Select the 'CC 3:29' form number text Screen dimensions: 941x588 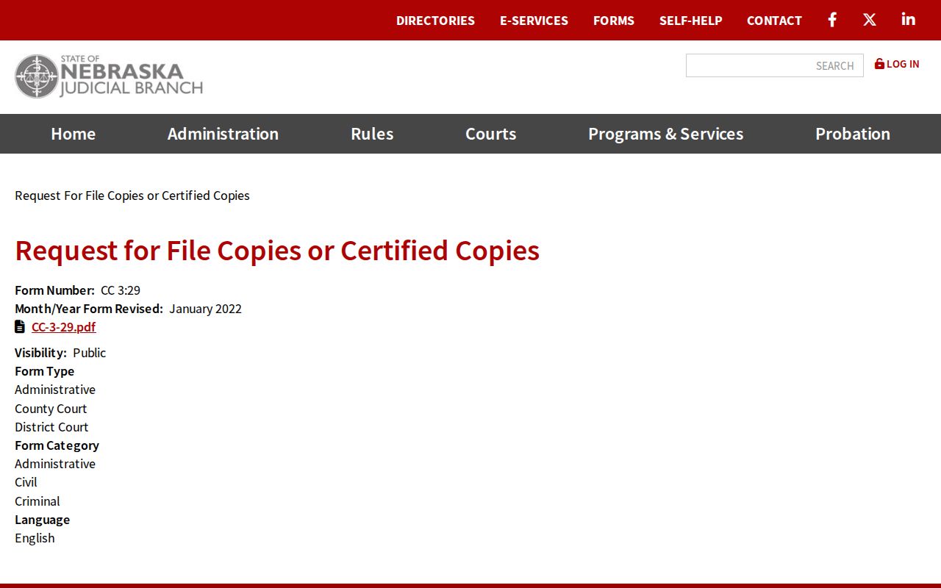pos(121,290)
